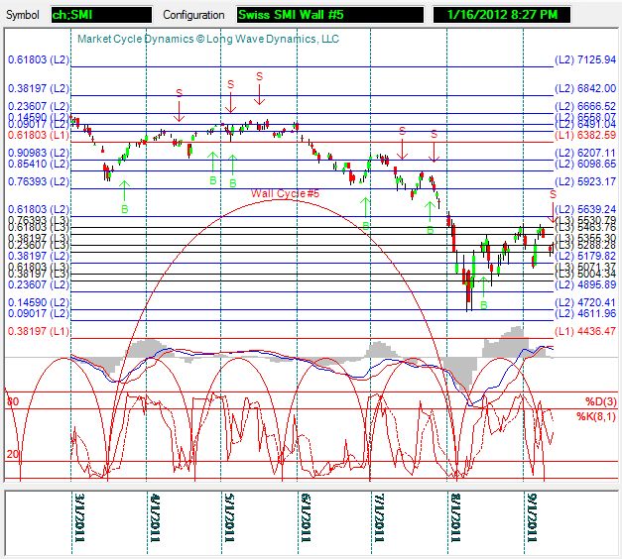Click the ch;SMI symbol field
This screenshot has width=622, height=559.
click(101, 15)
